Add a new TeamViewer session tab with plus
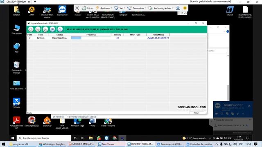The height and width of the screenshot is (147, 262). pos(35,2)
